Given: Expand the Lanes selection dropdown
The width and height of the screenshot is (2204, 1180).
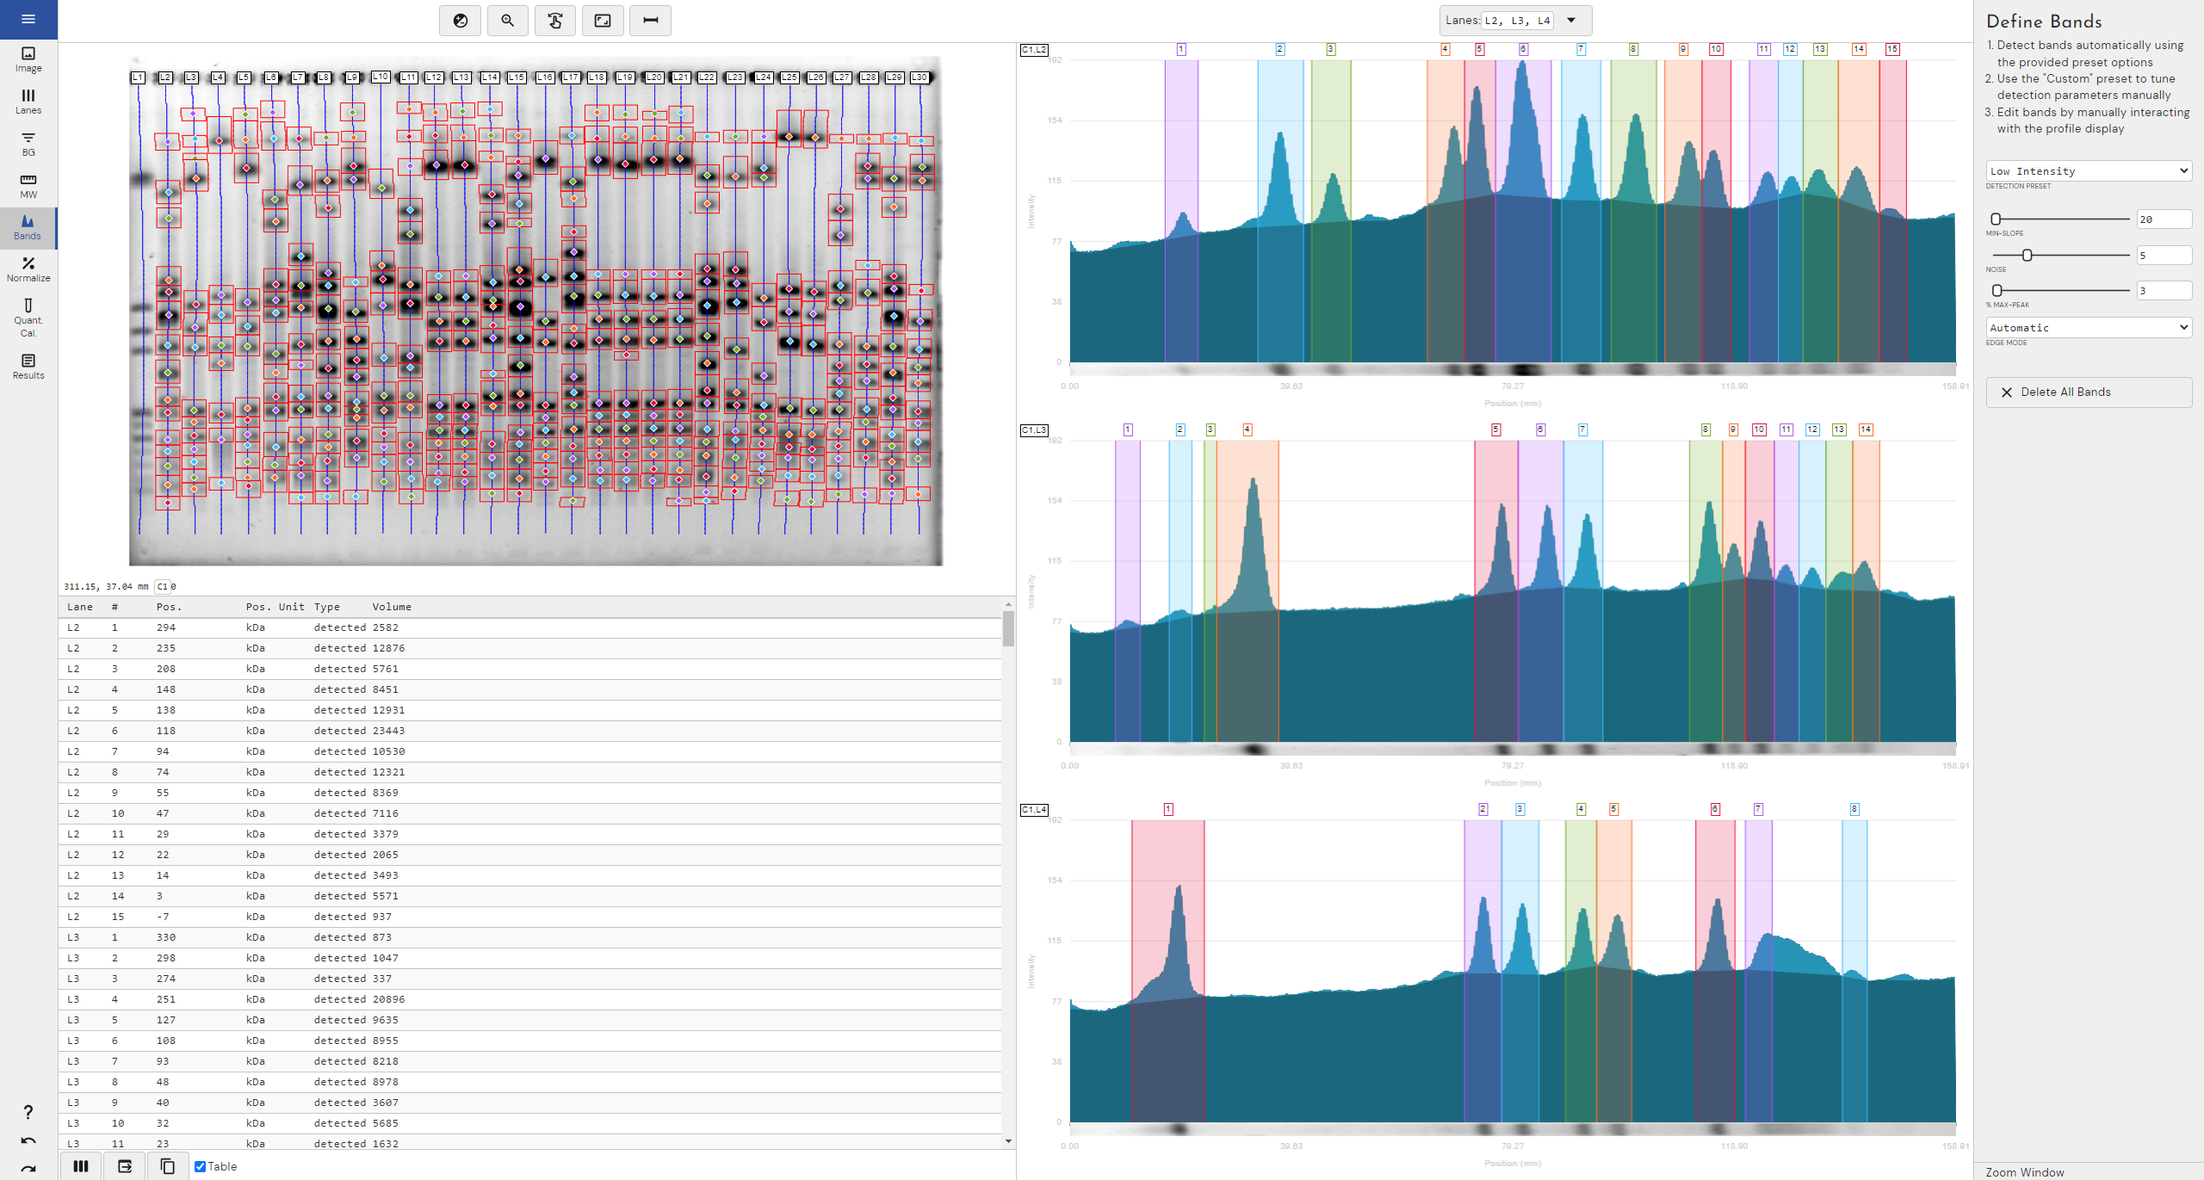Looking at the screenshot, I should (1571, 21).
